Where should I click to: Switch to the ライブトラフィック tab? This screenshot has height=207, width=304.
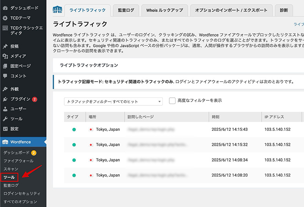click(87, 10)
